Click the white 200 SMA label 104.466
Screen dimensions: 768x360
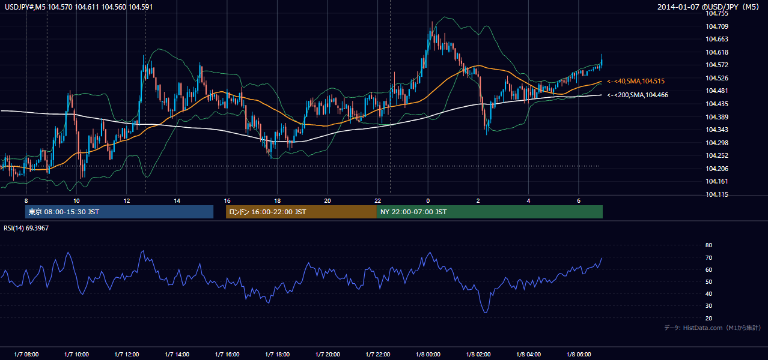click(x=638, y=95)
